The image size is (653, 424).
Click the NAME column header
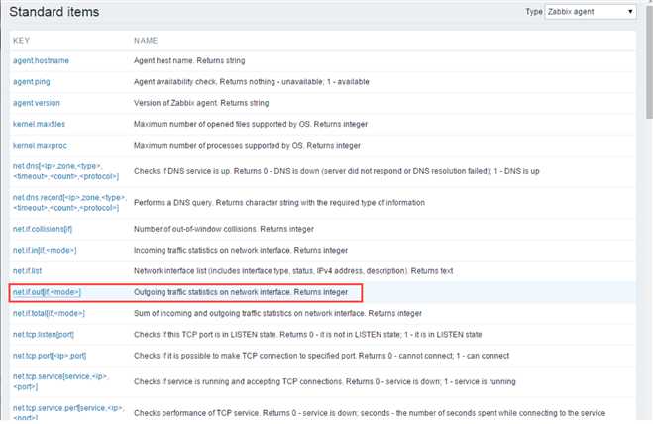click(146, 41)
